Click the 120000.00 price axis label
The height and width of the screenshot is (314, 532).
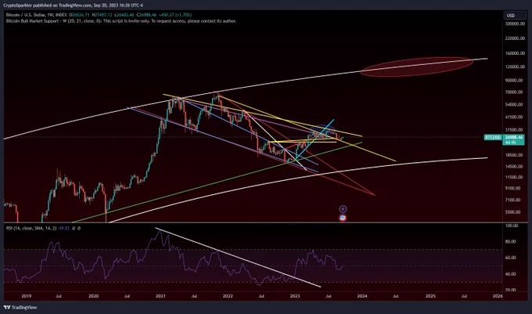coord(515,67)
